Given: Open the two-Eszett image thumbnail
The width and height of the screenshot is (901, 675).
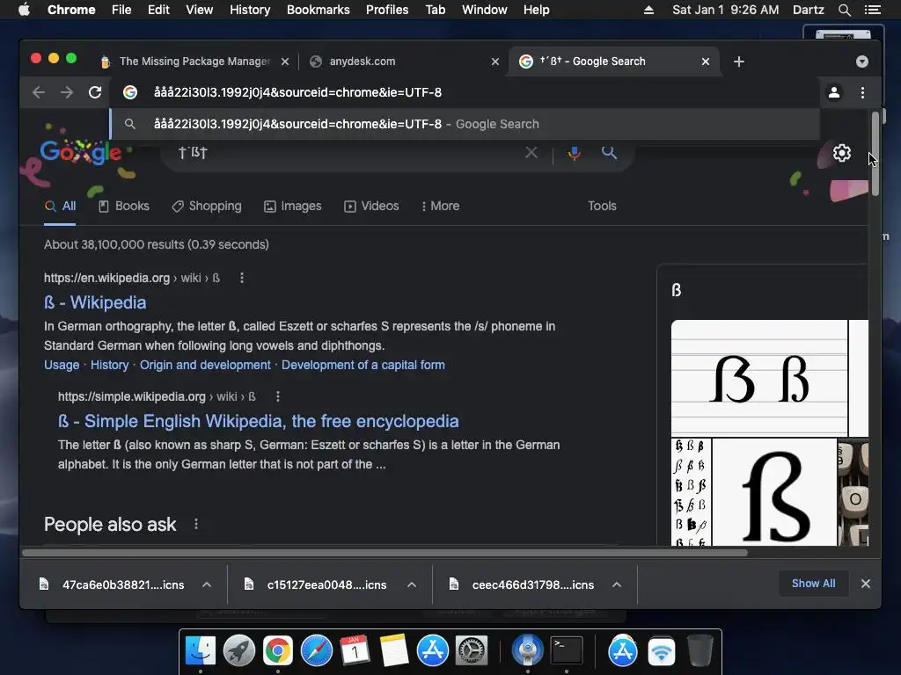Looking at the screenshot, I should 759,379.
